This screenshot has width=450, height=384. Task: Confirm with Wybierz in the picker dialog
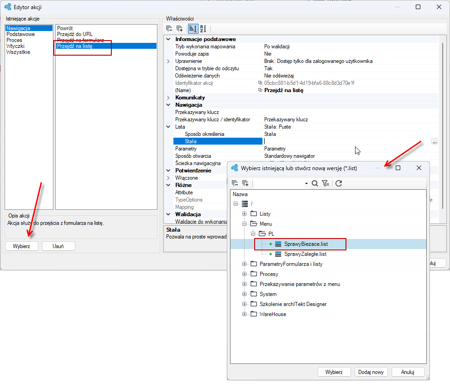click(x=334, y=372)
